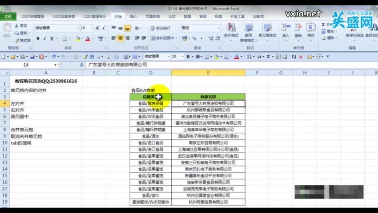Toggle the highlighted Center alignment button
Image resolution: width=378 pixels, height=213 pixels.
point(121,38)
